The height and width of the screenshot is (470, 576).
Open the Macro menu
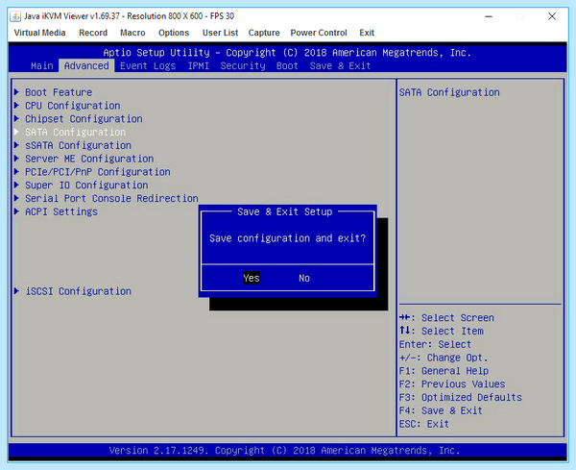pos(132,33)
